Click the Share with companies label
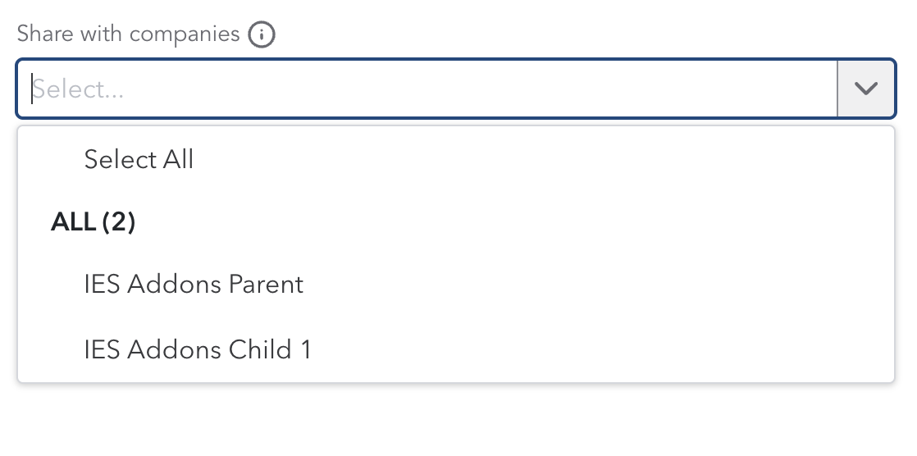917x456 pixels. pyautogui.click(x=128, y=34)
